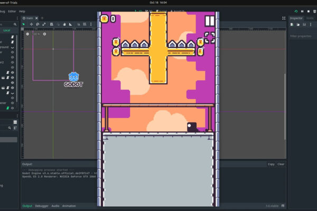Select the Godot logo sprite in viewport

73,80
